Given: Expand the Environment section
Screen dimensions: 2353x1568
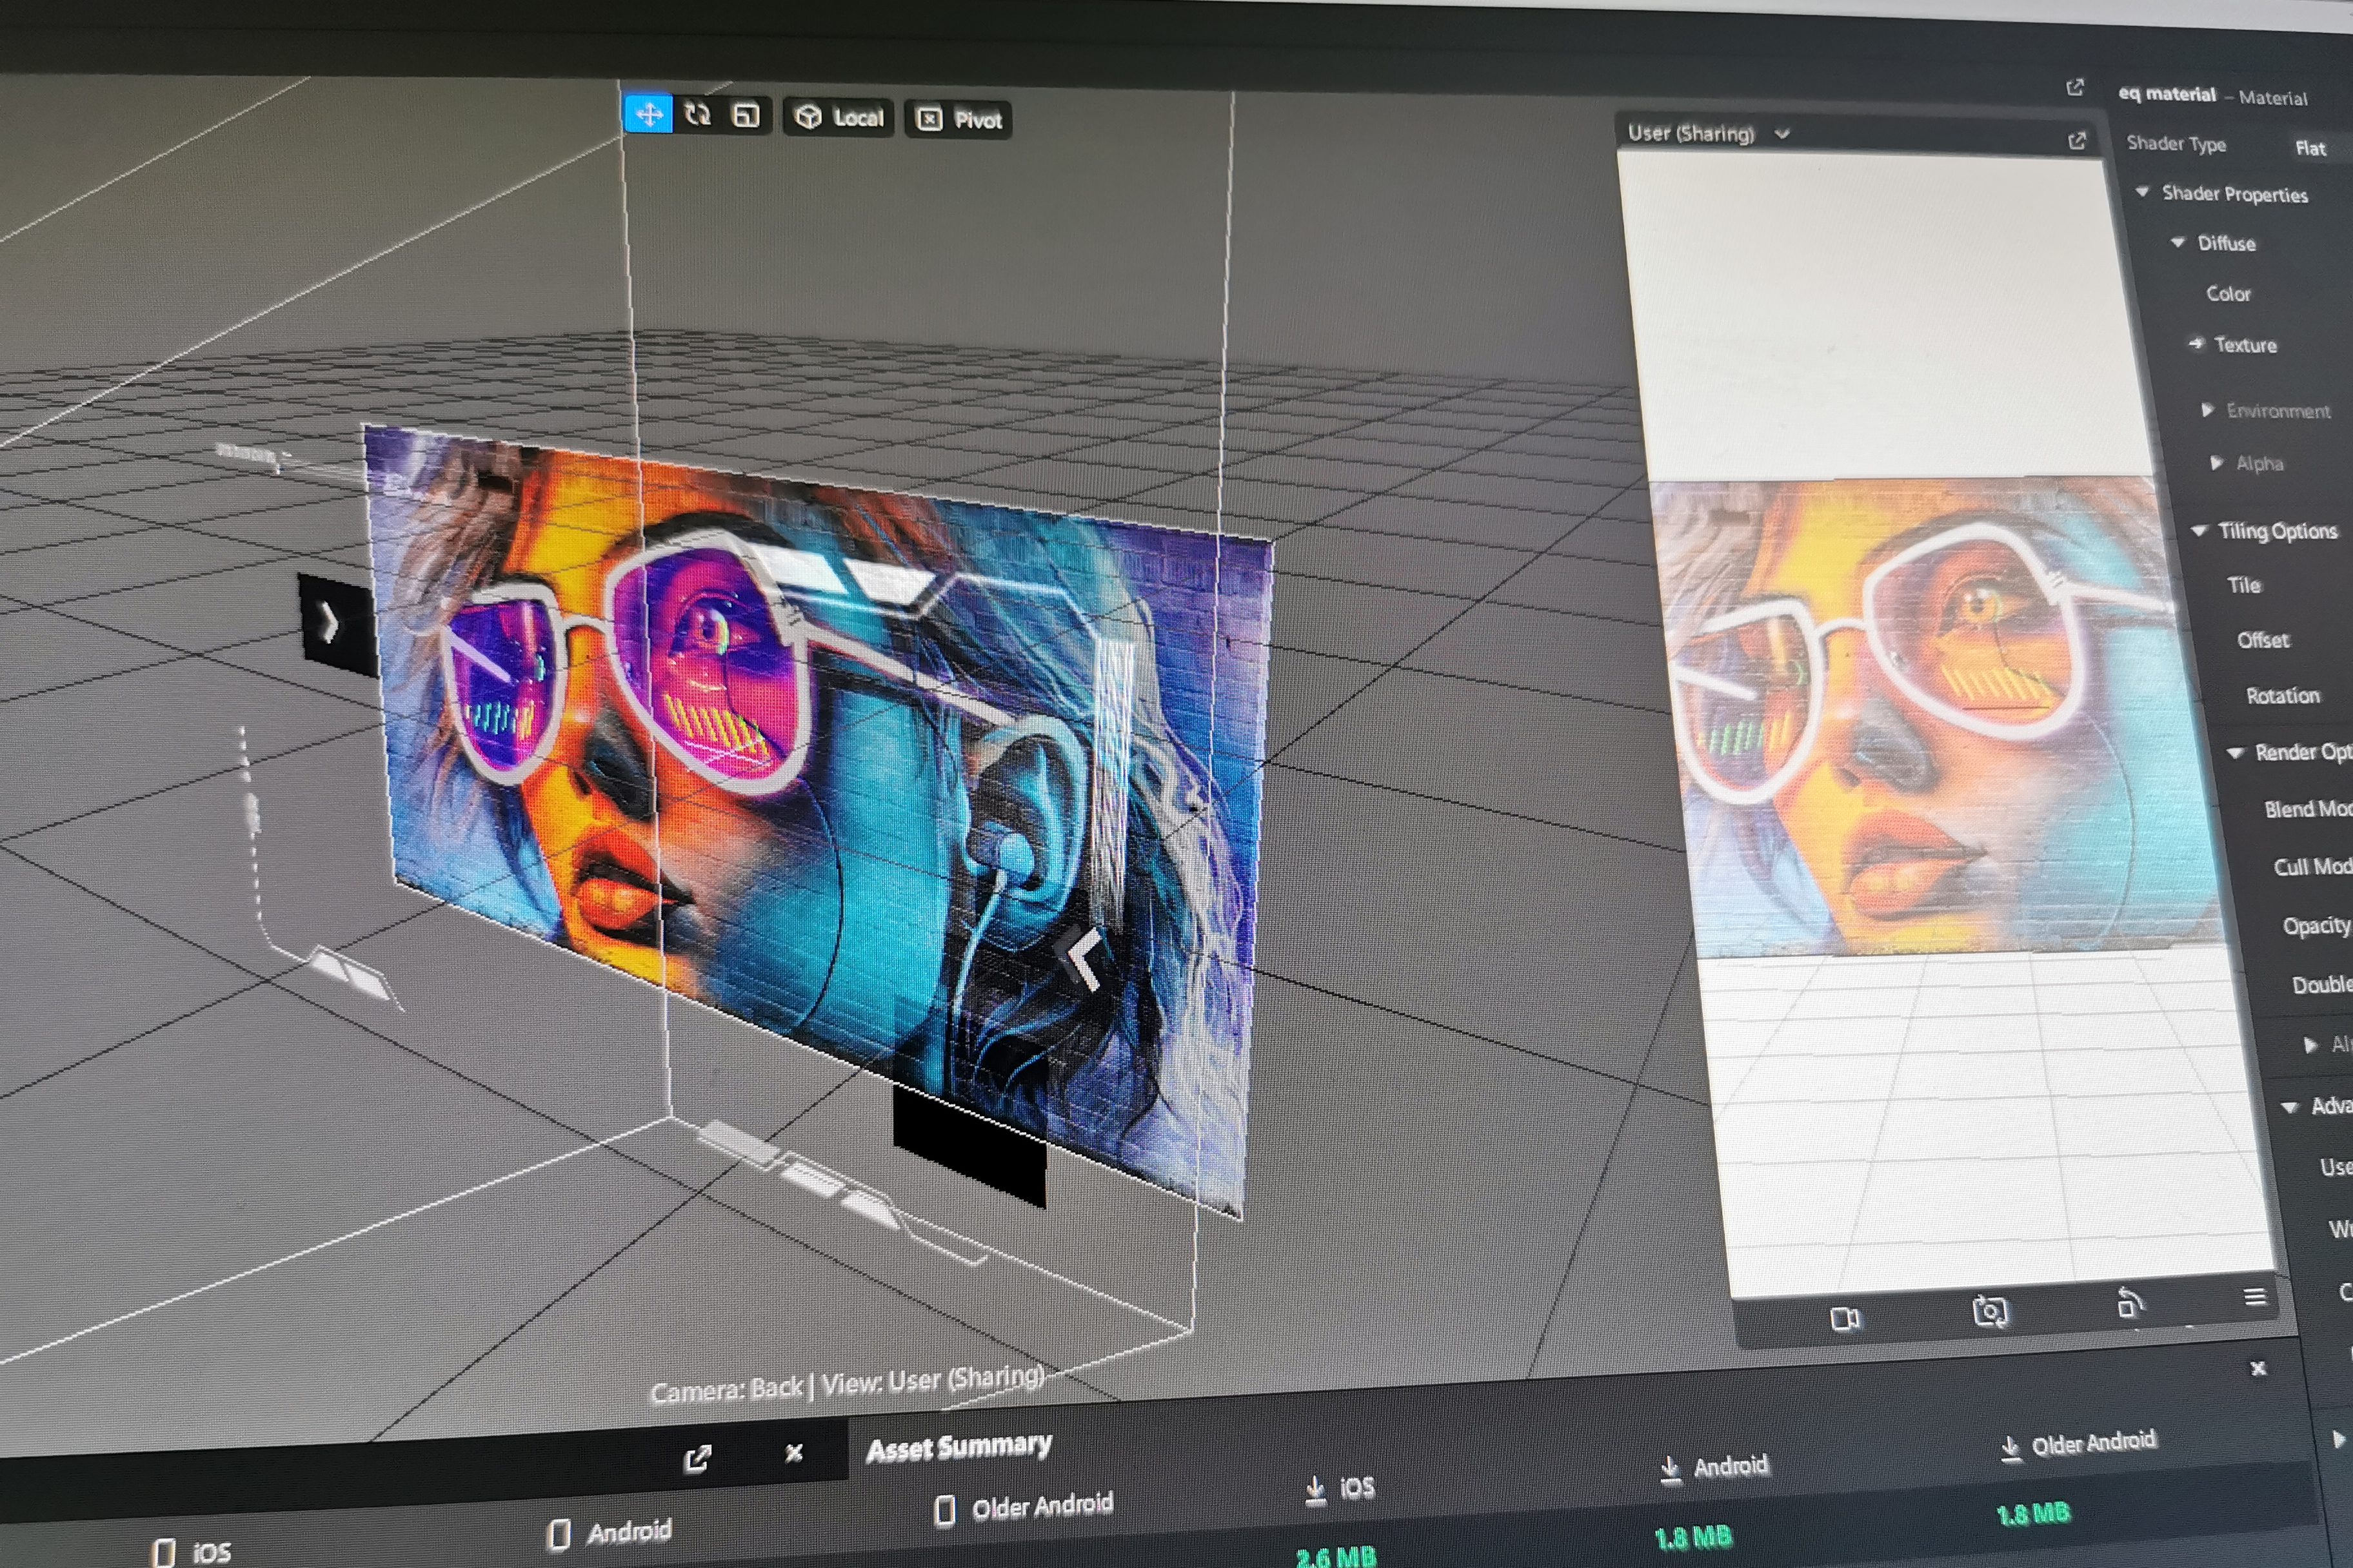Looking at the screenshot, I should point(2207,409).
